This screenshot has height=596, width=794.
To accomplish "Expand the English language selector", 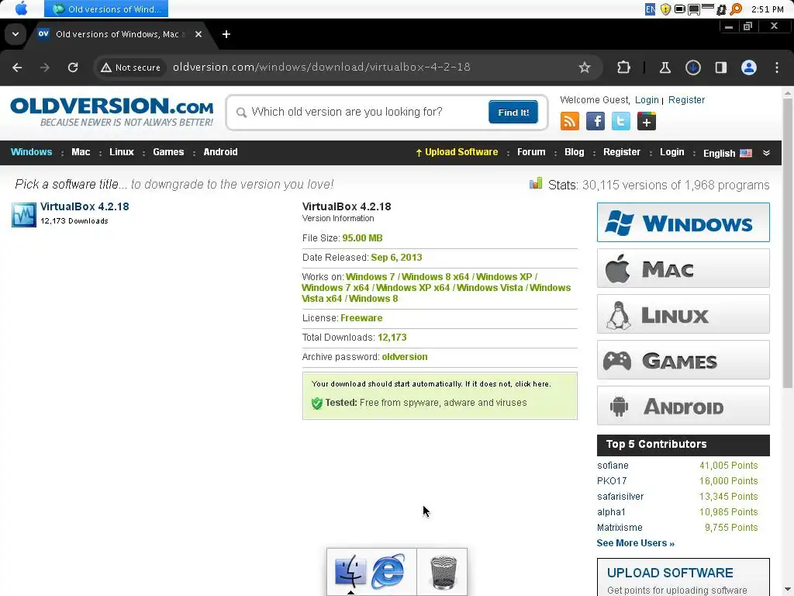I will pos(727,153).
